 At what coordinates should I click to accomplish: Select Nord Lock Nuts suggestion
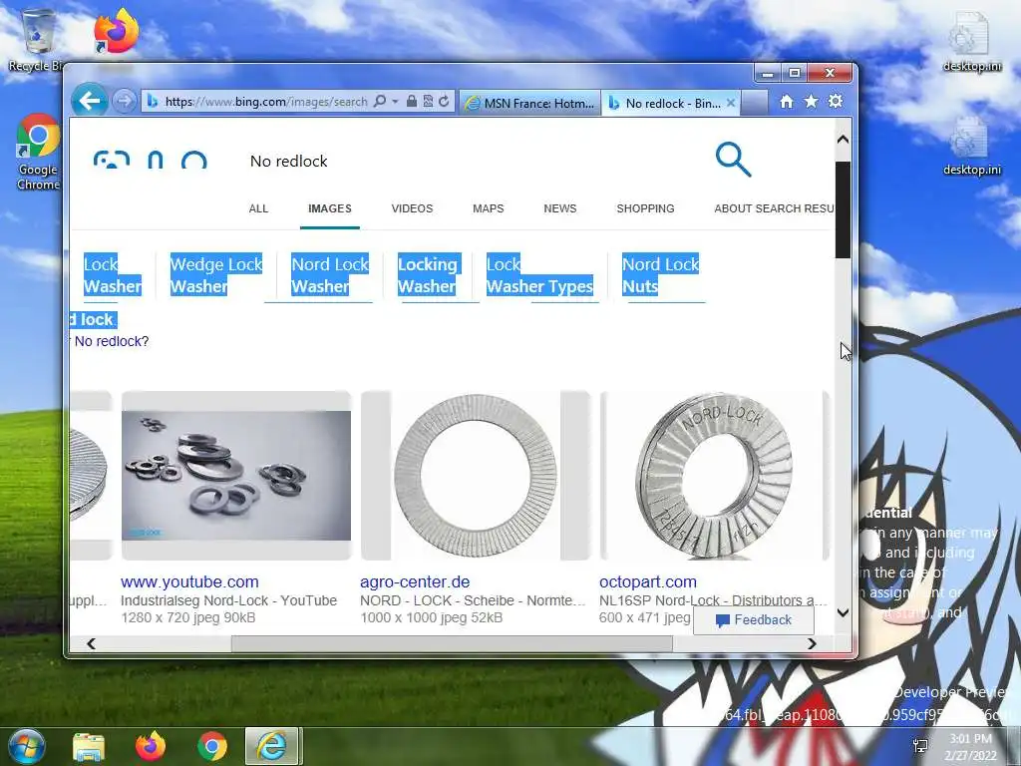click(660, 275)
